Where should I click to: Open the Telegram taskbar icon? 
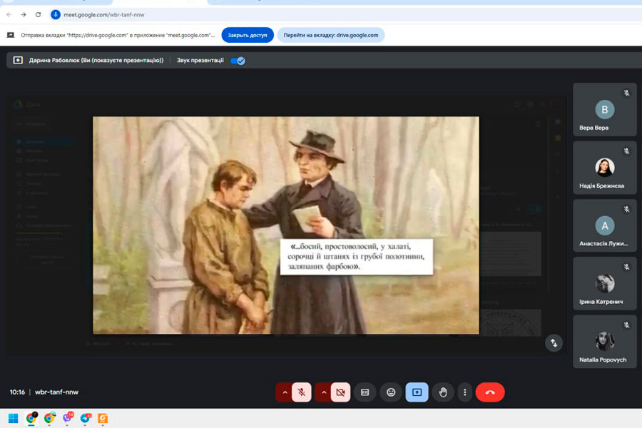[x=86, y=418]
